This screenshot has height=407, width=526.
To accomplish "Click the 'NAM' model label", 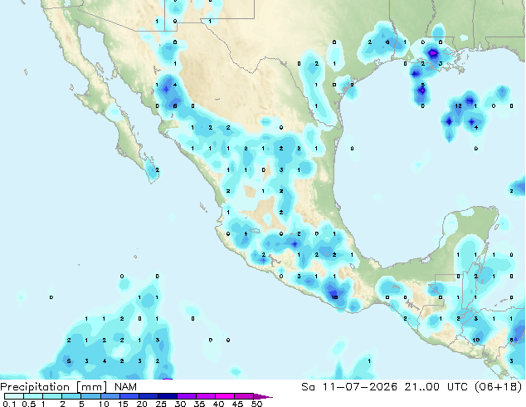I will [125, 387].
